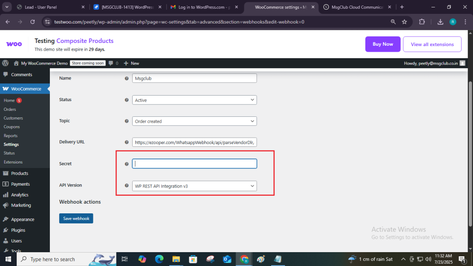Open the tab search dropdown arrow

6,7
